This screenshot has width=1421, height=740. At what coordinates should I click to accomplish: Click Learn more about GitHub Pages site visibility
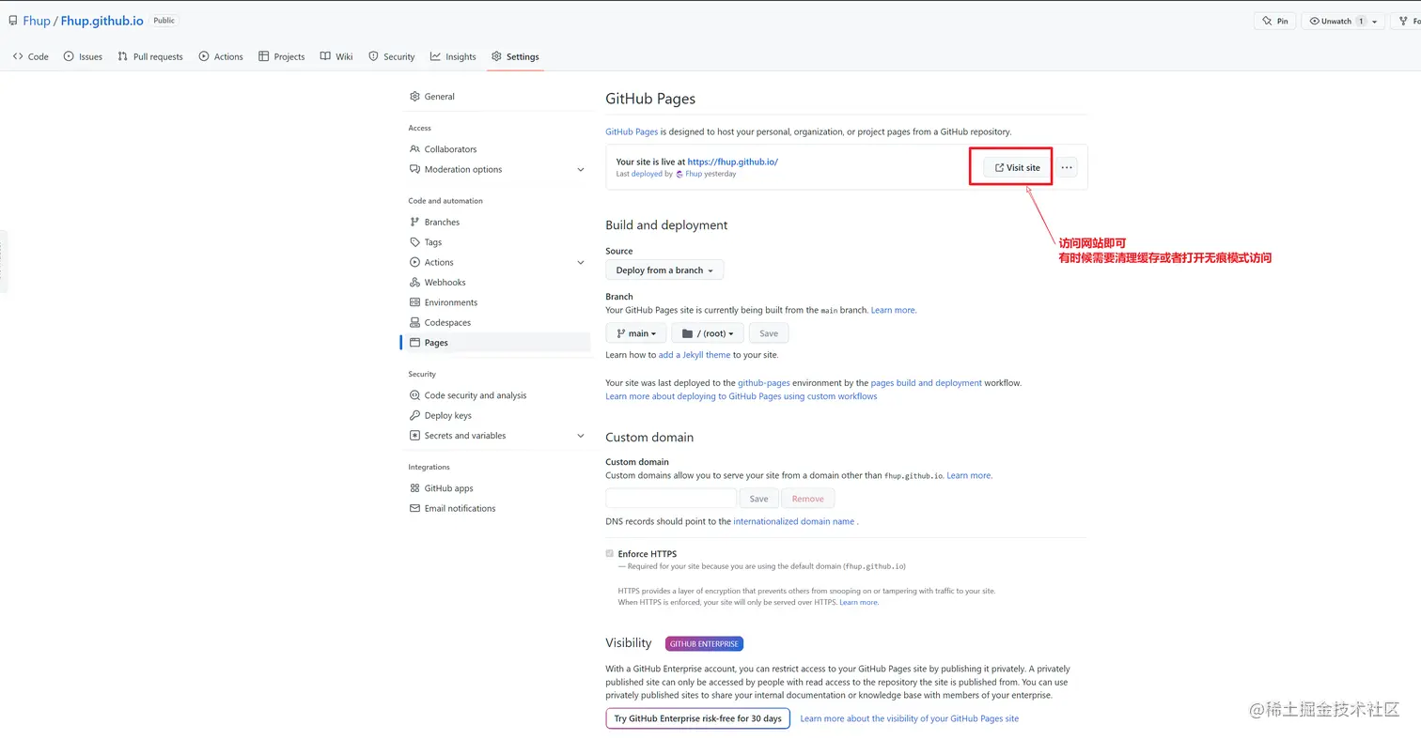pos(909,718)
